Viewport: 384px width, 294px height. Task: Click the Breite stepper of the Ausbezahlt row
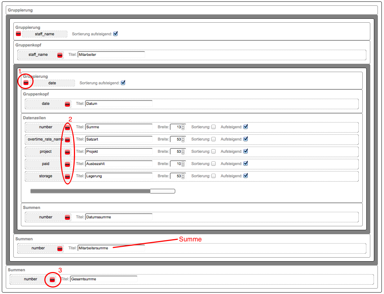pyautogui.click(x=183, y=164)
